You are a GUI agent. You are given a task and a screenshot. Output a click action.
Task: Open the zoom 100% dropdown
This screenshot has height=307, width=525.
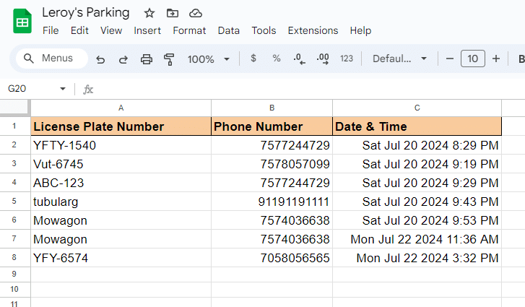(209, 59)
